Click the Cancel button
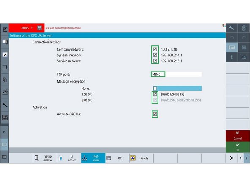 pos(237,136)
